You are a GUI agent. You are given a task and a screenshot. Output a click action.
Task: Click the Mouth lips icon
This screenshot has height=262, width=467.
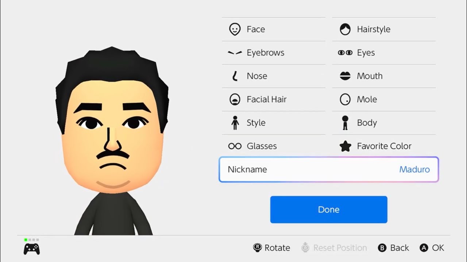coord(345,76)
